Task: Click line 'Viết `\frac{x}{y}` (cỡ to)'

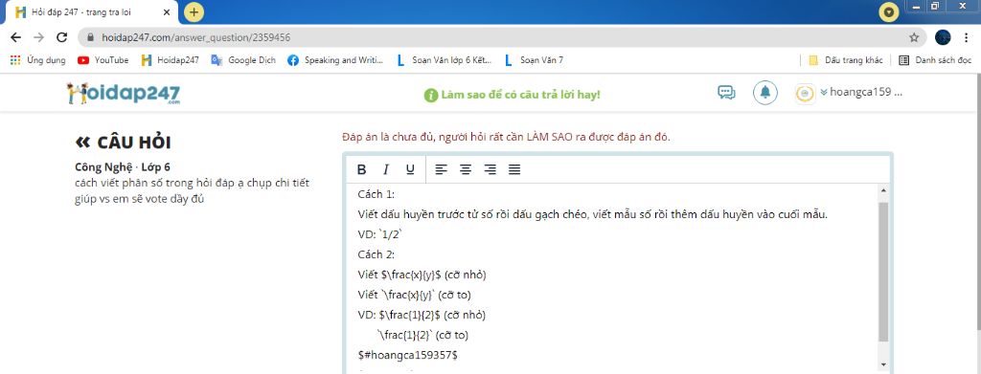Action: (414, 295)
